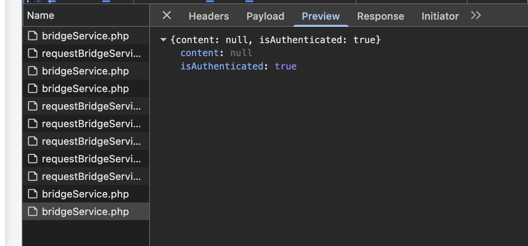Screen dimensions: 528x246
Task: Close the request details panel
Action: 167,15
